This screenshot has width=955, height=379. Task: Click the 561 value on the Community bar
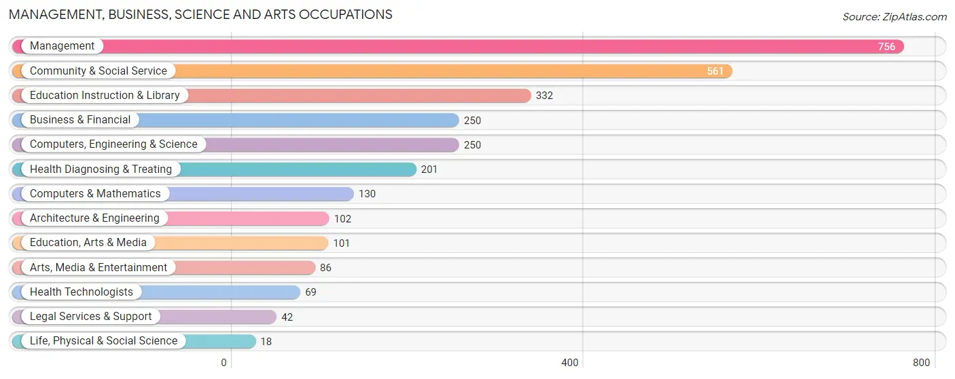click(x=715, y=71)
